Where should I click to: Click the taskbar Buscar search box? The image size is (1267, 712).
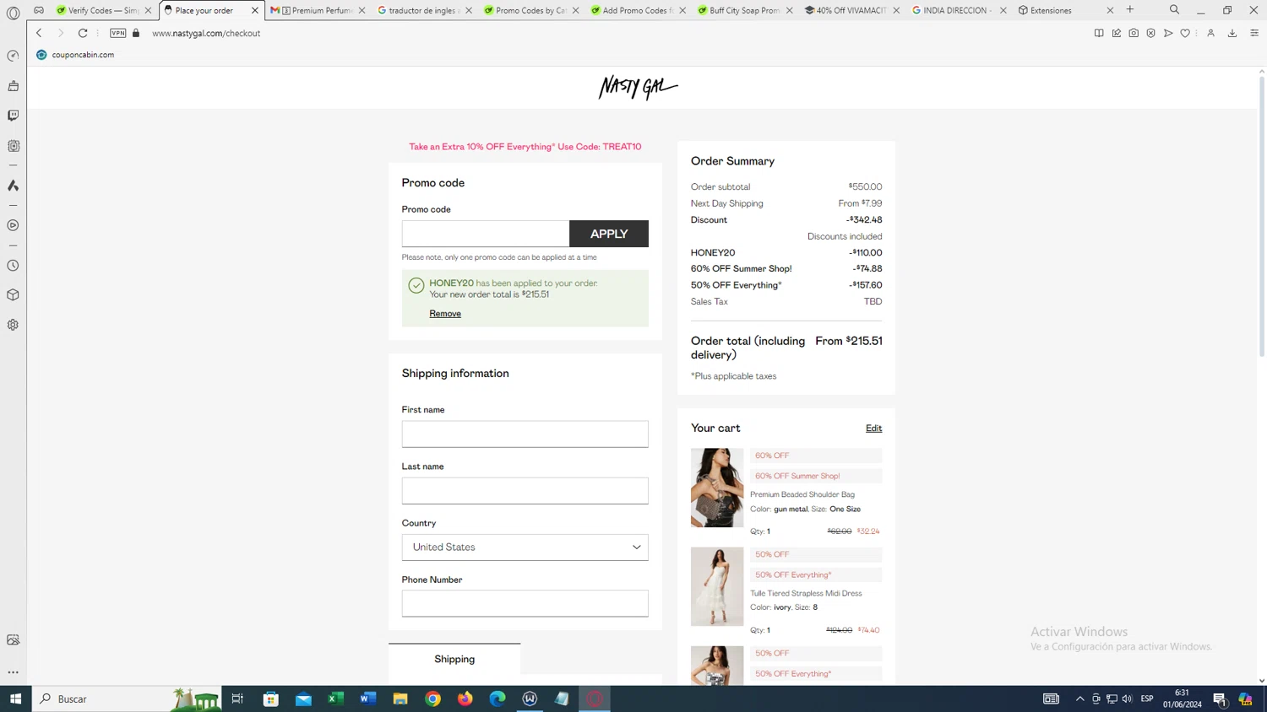[x=127, y=699]
